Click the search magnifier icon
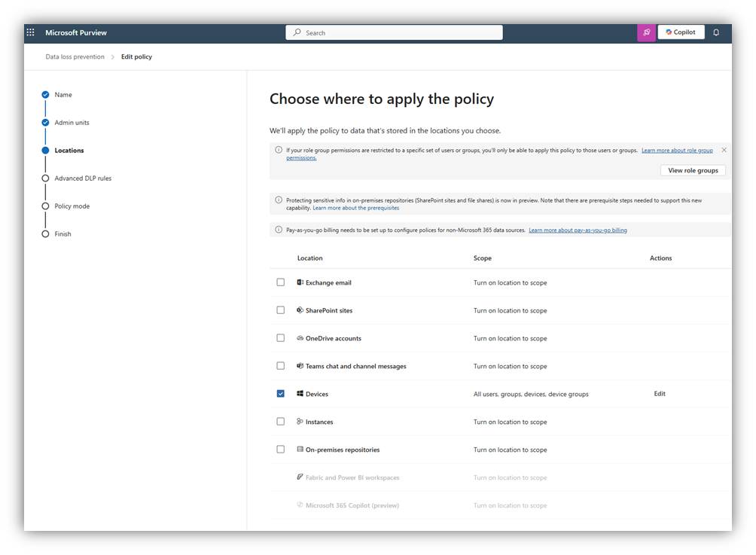 tap(297, 32)
